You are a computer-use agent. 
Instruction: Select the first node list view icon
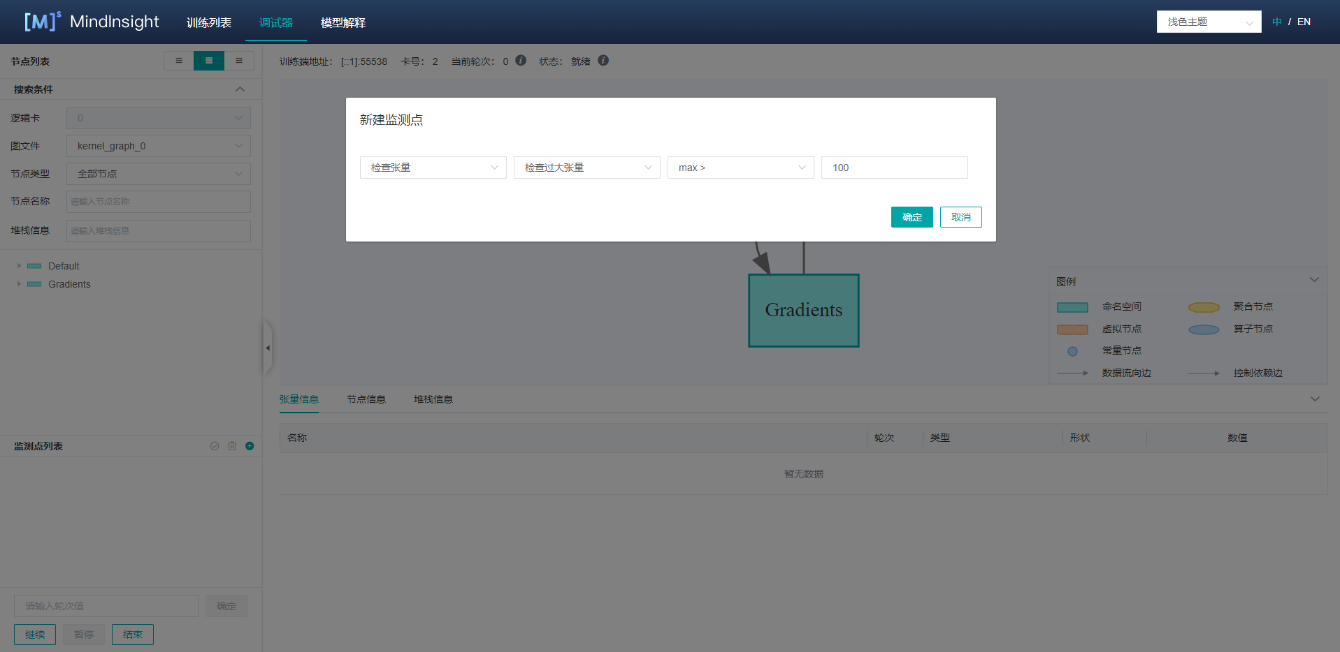pos(179,61)
